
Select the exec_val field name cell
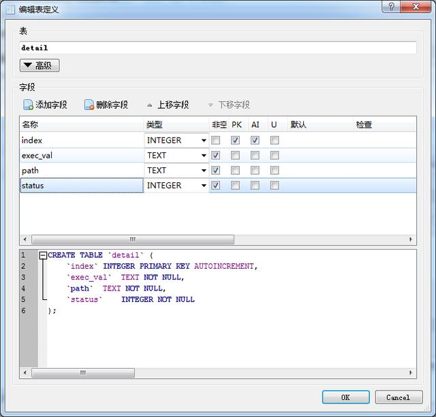tap(82, 155)
